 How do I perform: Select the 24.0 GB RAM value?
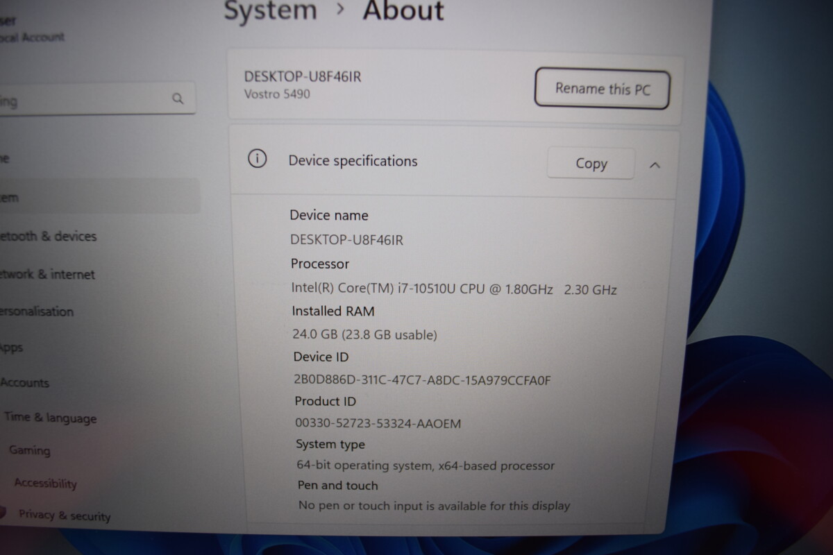[x=364, y=334]
